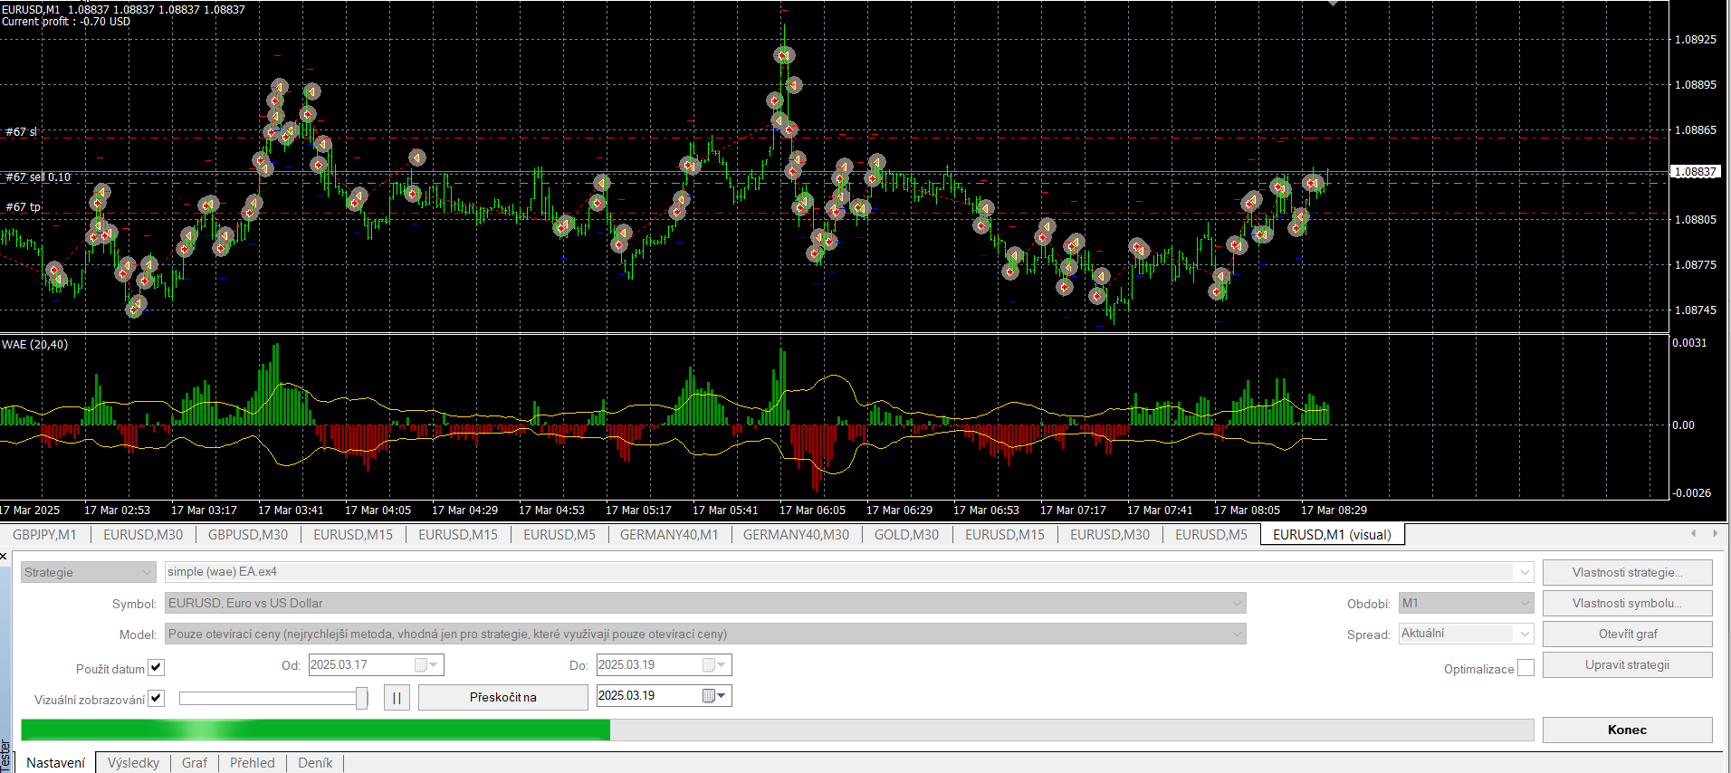Screen dimensions: 1731x773
Task: Pause the visual backtest playback
Action: coord(397,697)
